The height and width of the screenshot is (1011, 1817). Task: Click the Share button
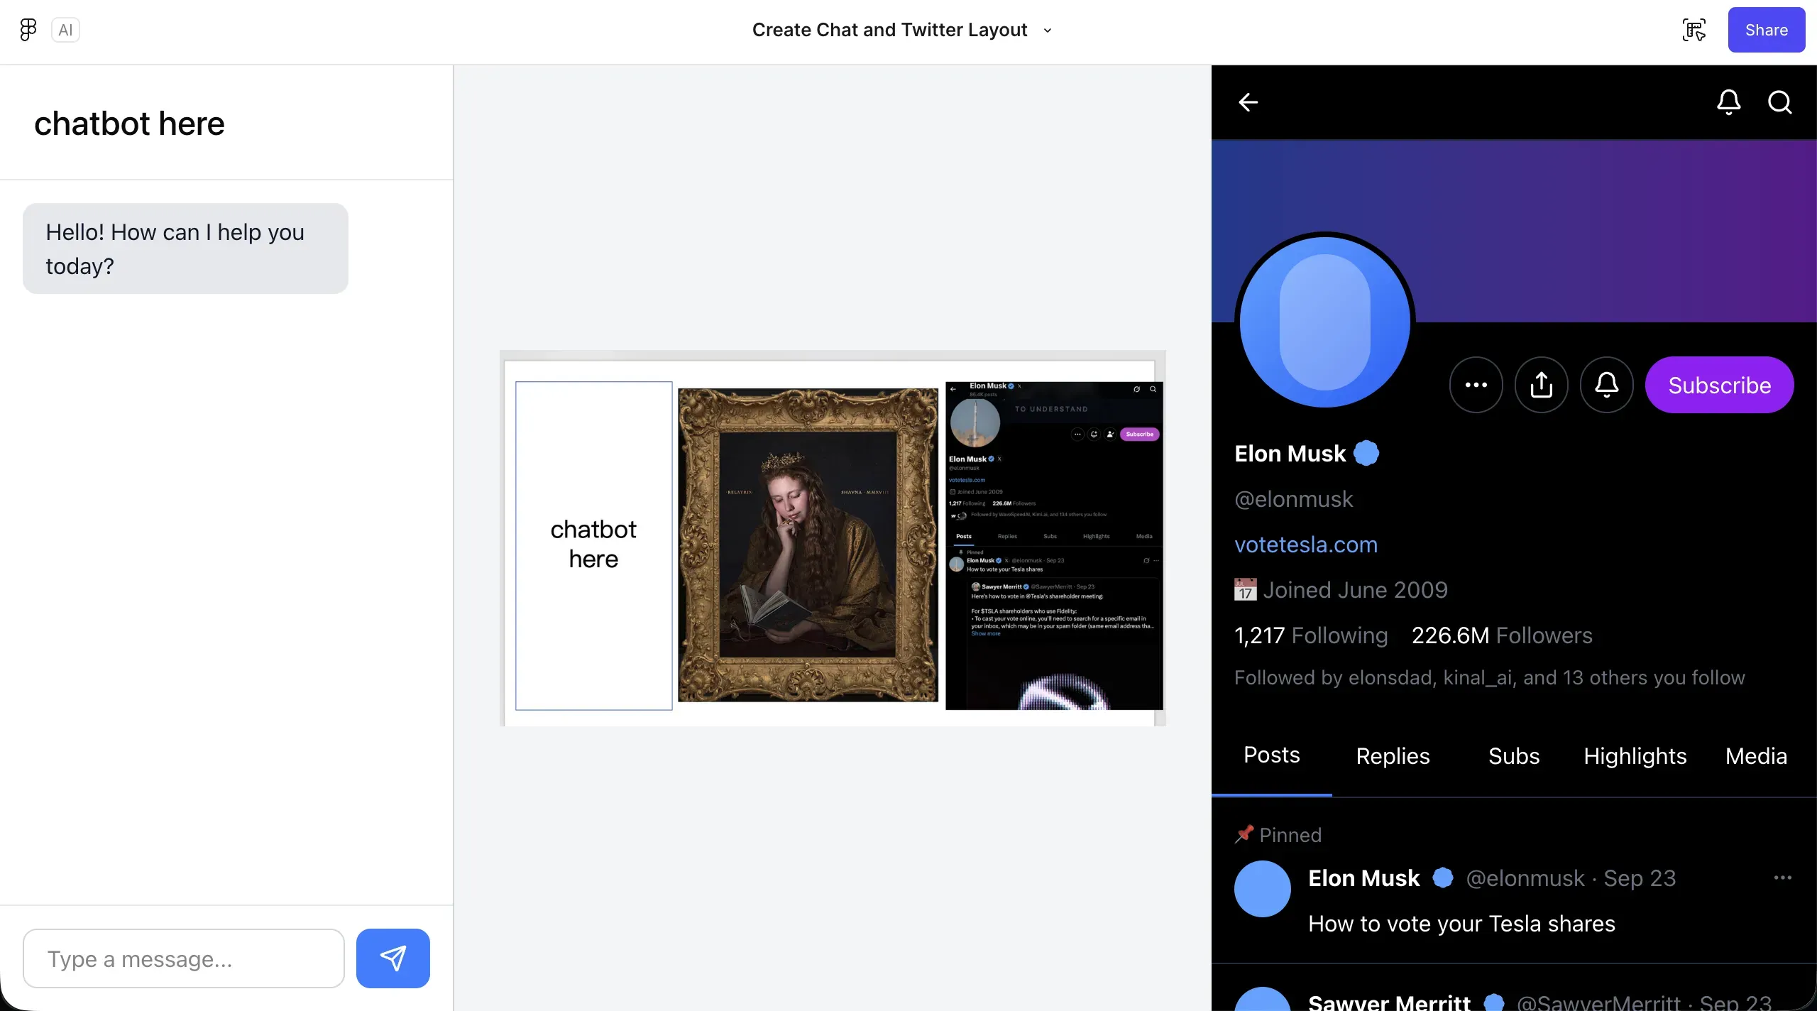1767,30
